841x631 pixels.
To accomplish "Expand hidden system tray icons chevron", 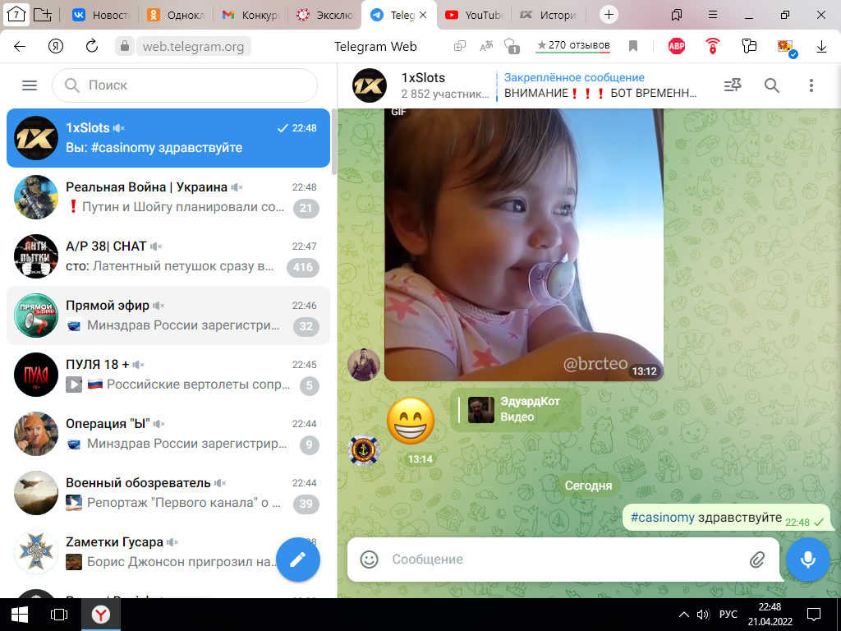I will [684, 615].
